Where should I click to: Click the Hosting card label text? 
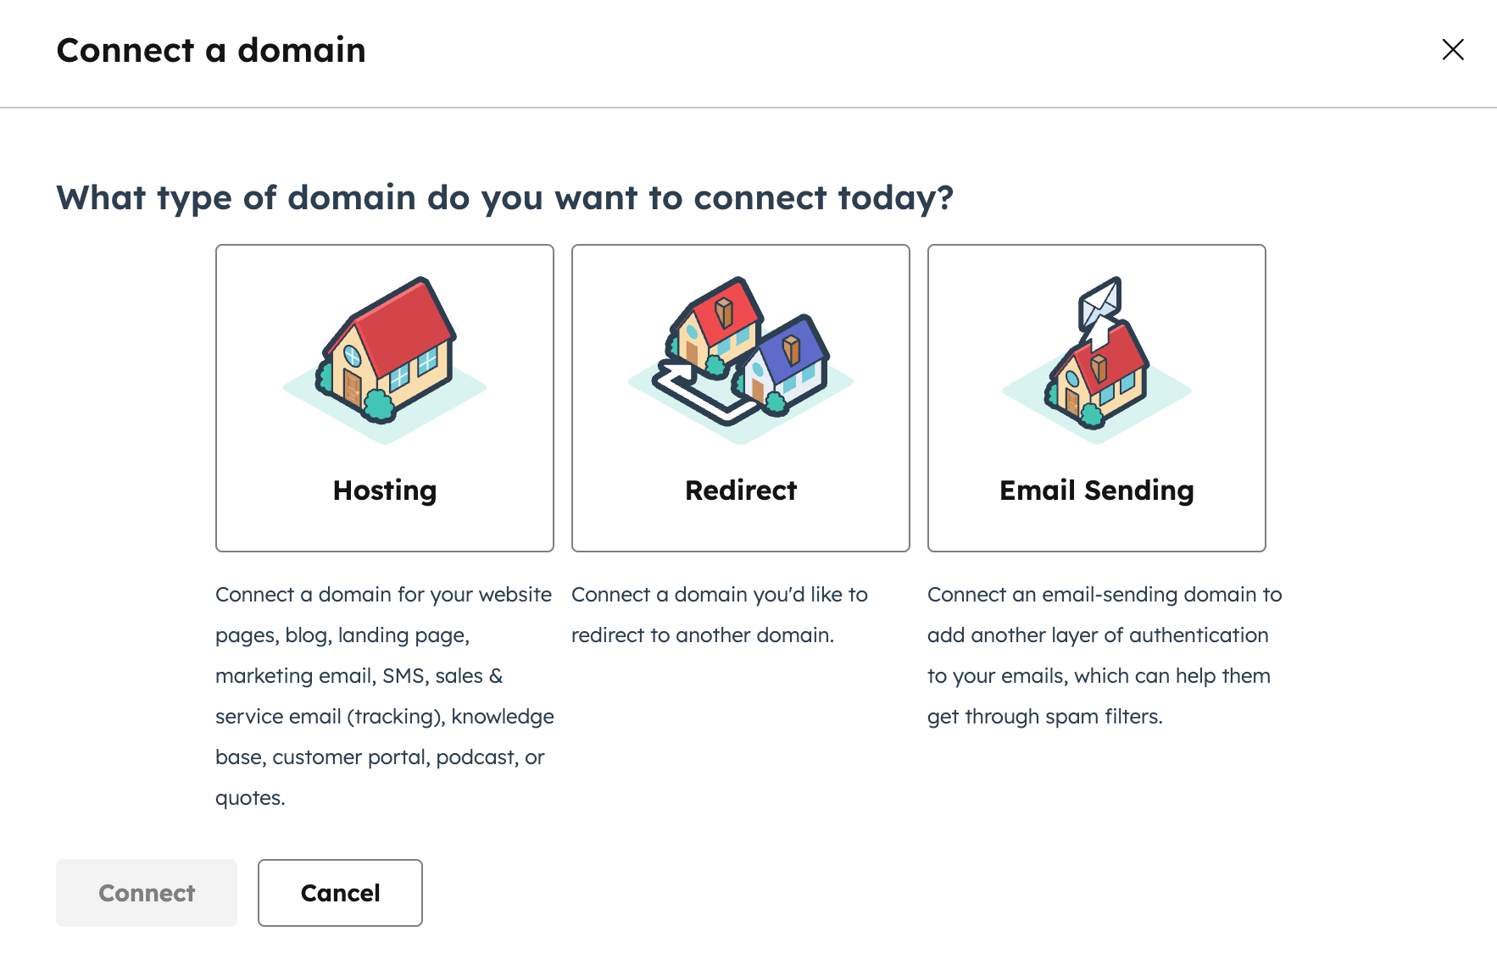[384, 490]
